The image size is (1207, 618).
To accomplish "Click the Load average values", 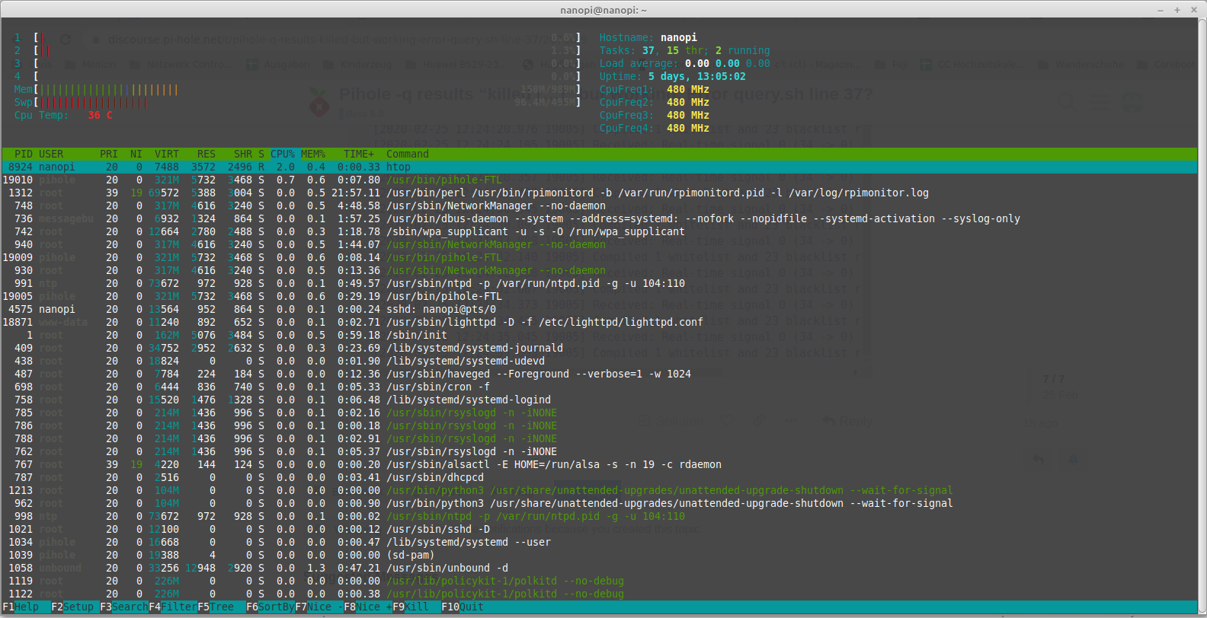I will click(x=728, y=63).
